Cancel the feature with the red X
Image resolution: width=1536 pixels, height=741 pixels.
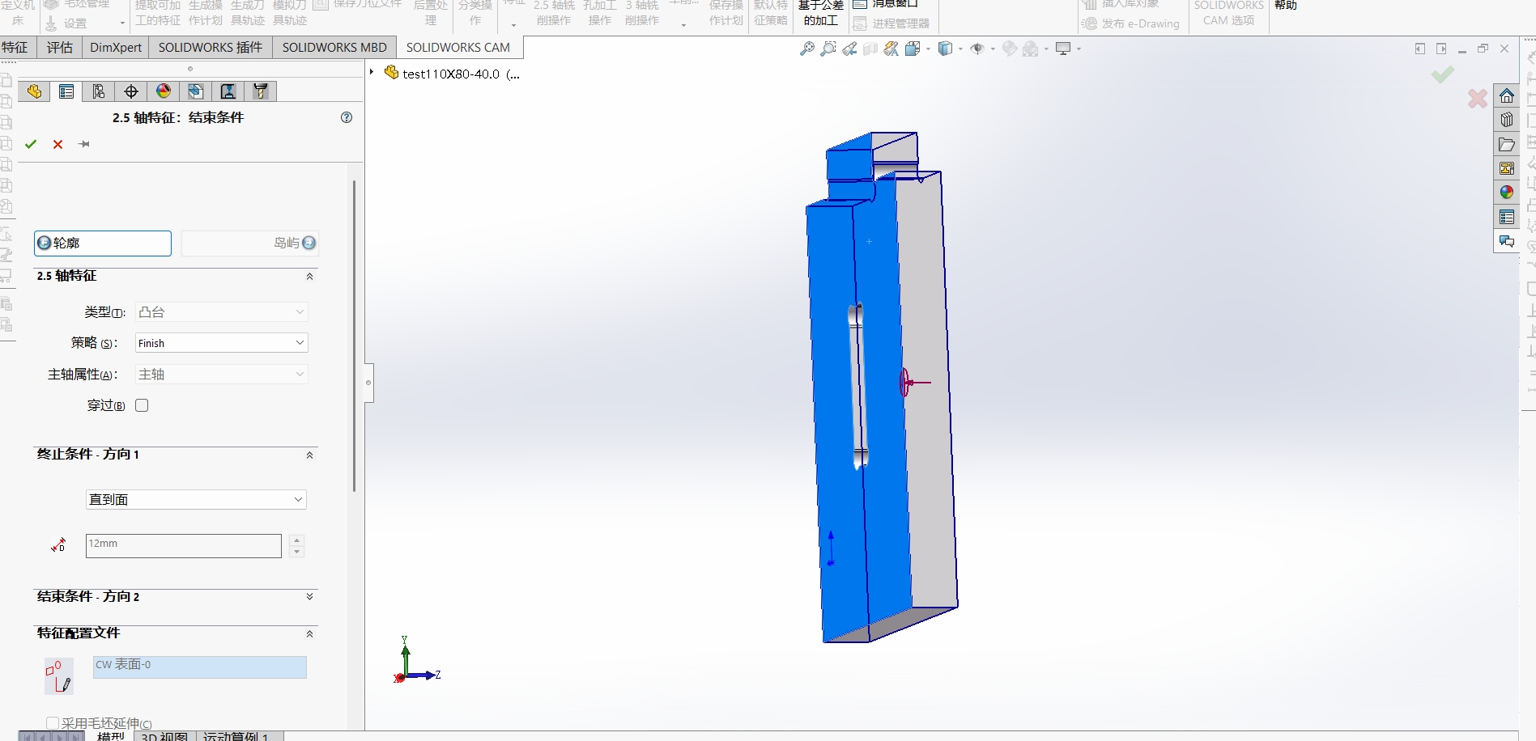point(57,144)
